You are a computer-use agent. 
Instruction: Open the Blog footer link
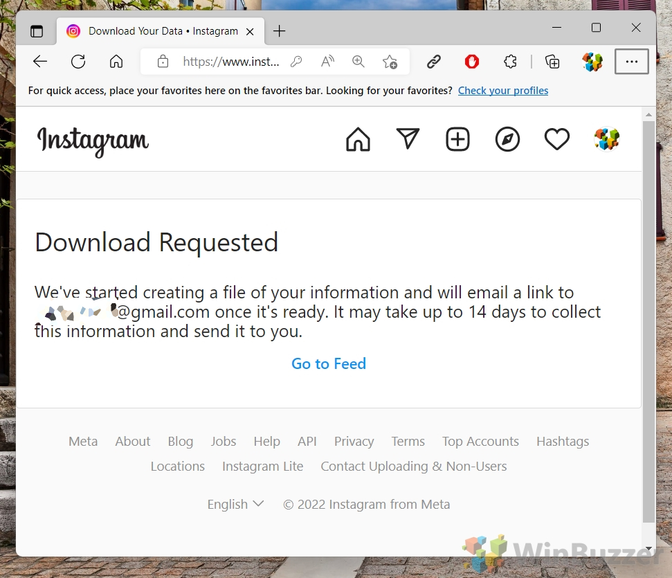[x=181, y=442]
